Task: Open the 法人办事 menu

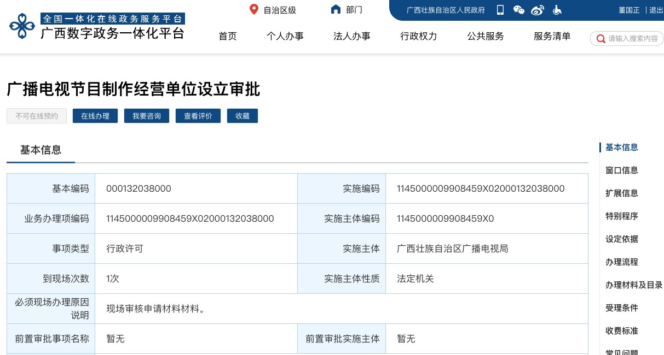Action: coord(351,36)
